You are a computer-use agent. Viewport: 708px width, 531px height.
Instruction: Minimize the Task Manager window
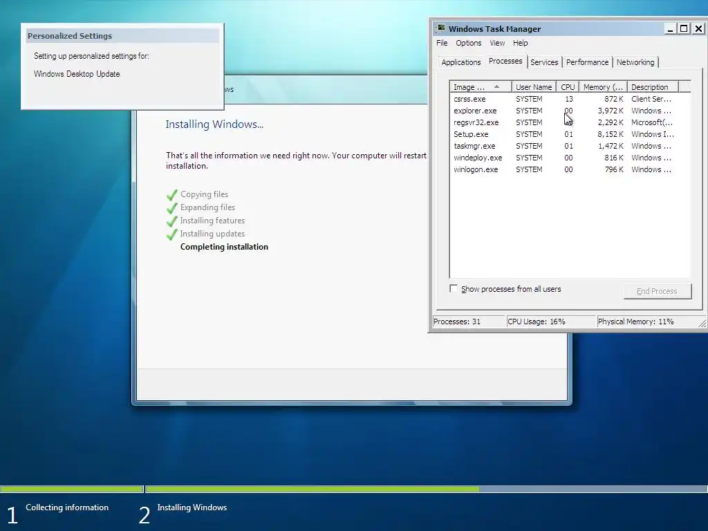(671, 29)
